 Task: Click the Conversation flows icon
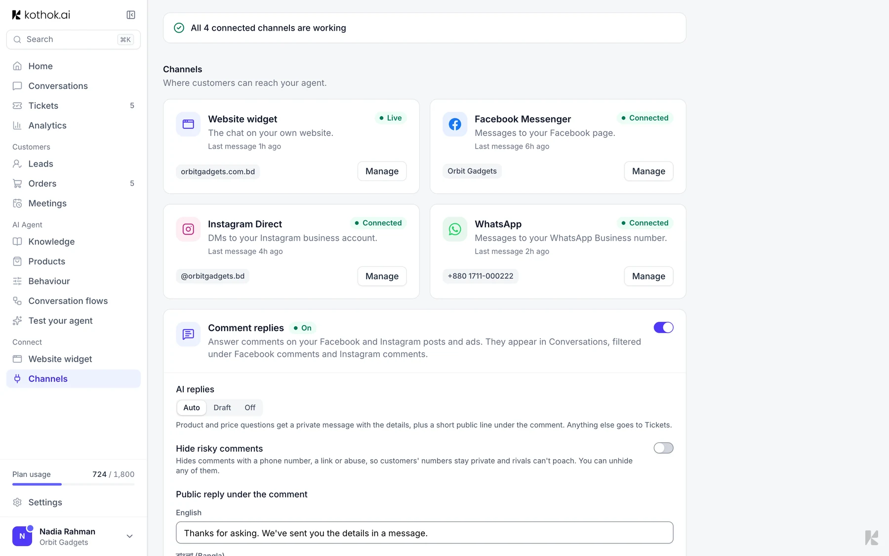(17, 301)
